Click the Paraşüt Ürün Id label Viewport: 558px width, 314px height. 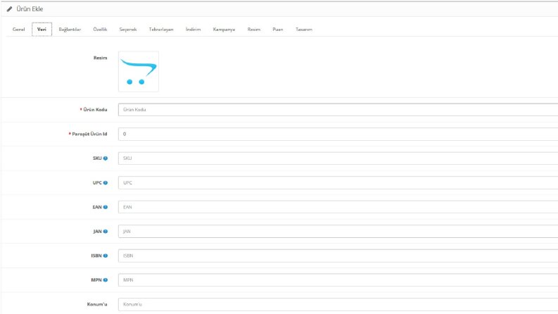pos(89,134)
